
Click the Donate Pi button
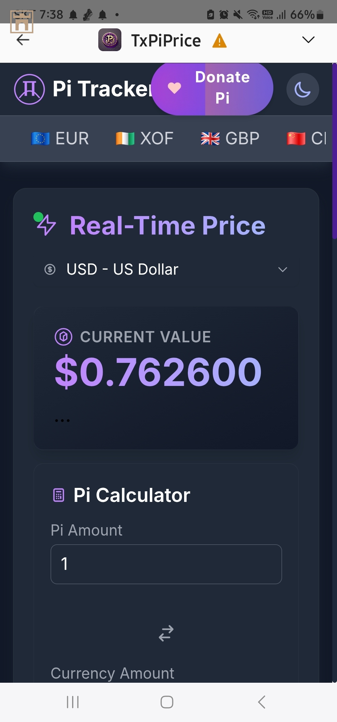[212, 89]
